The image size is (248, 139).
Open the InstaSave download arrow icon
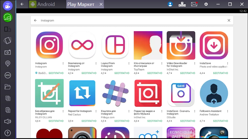point(214,45)
